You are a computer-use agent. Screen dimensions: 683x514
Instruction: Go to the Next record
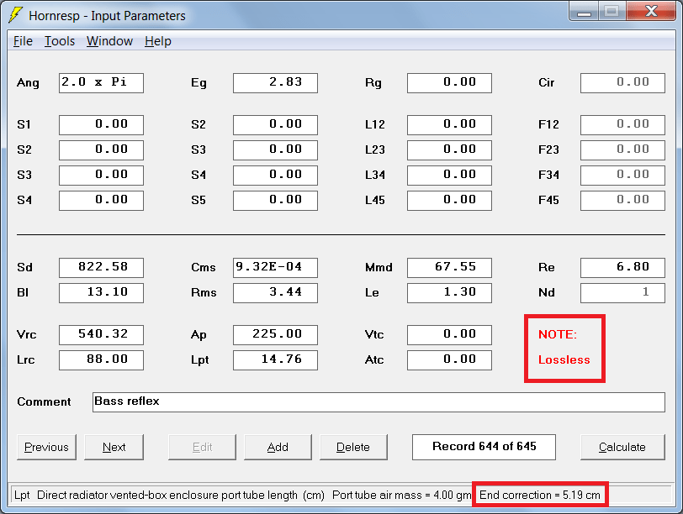click(114, 447)
